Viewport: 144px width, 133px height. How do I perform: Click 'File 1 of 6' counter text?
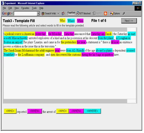[x=99, y=21]
